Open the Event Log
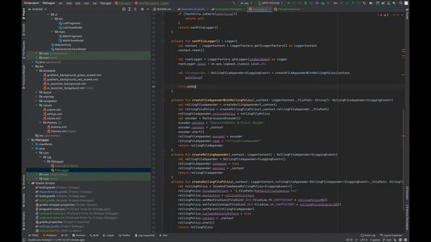The image size is (431, 242). [x=368, y=235]
